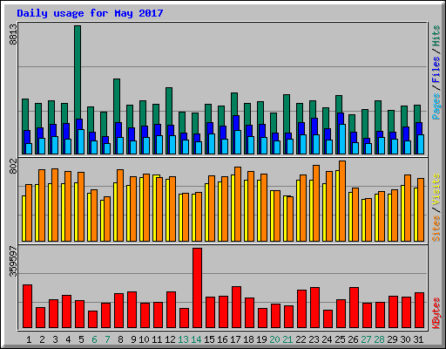Click the day 10 x-axis label
The image size is (446, 349).
(x=144, y=339)
